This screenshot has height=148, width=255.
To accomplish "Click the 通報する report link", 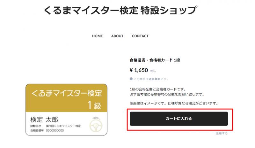I will click(222, 133).
